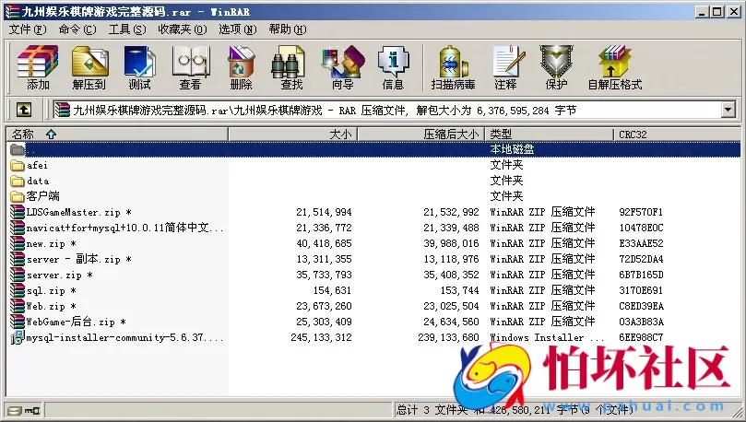This screenshot has width=746, height=422.
Task: Click the WinRAR title bar icon
Action: tap(12, 11)
